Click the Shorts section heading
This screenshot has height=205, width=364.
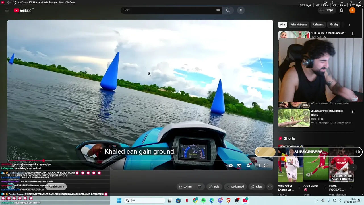(289, 138)
